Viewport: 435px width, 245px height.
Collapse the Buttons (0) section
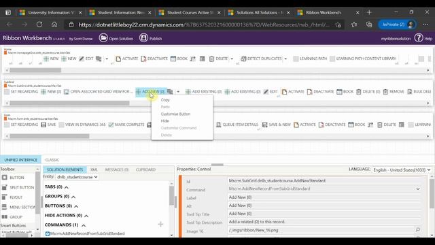[76, 206]
